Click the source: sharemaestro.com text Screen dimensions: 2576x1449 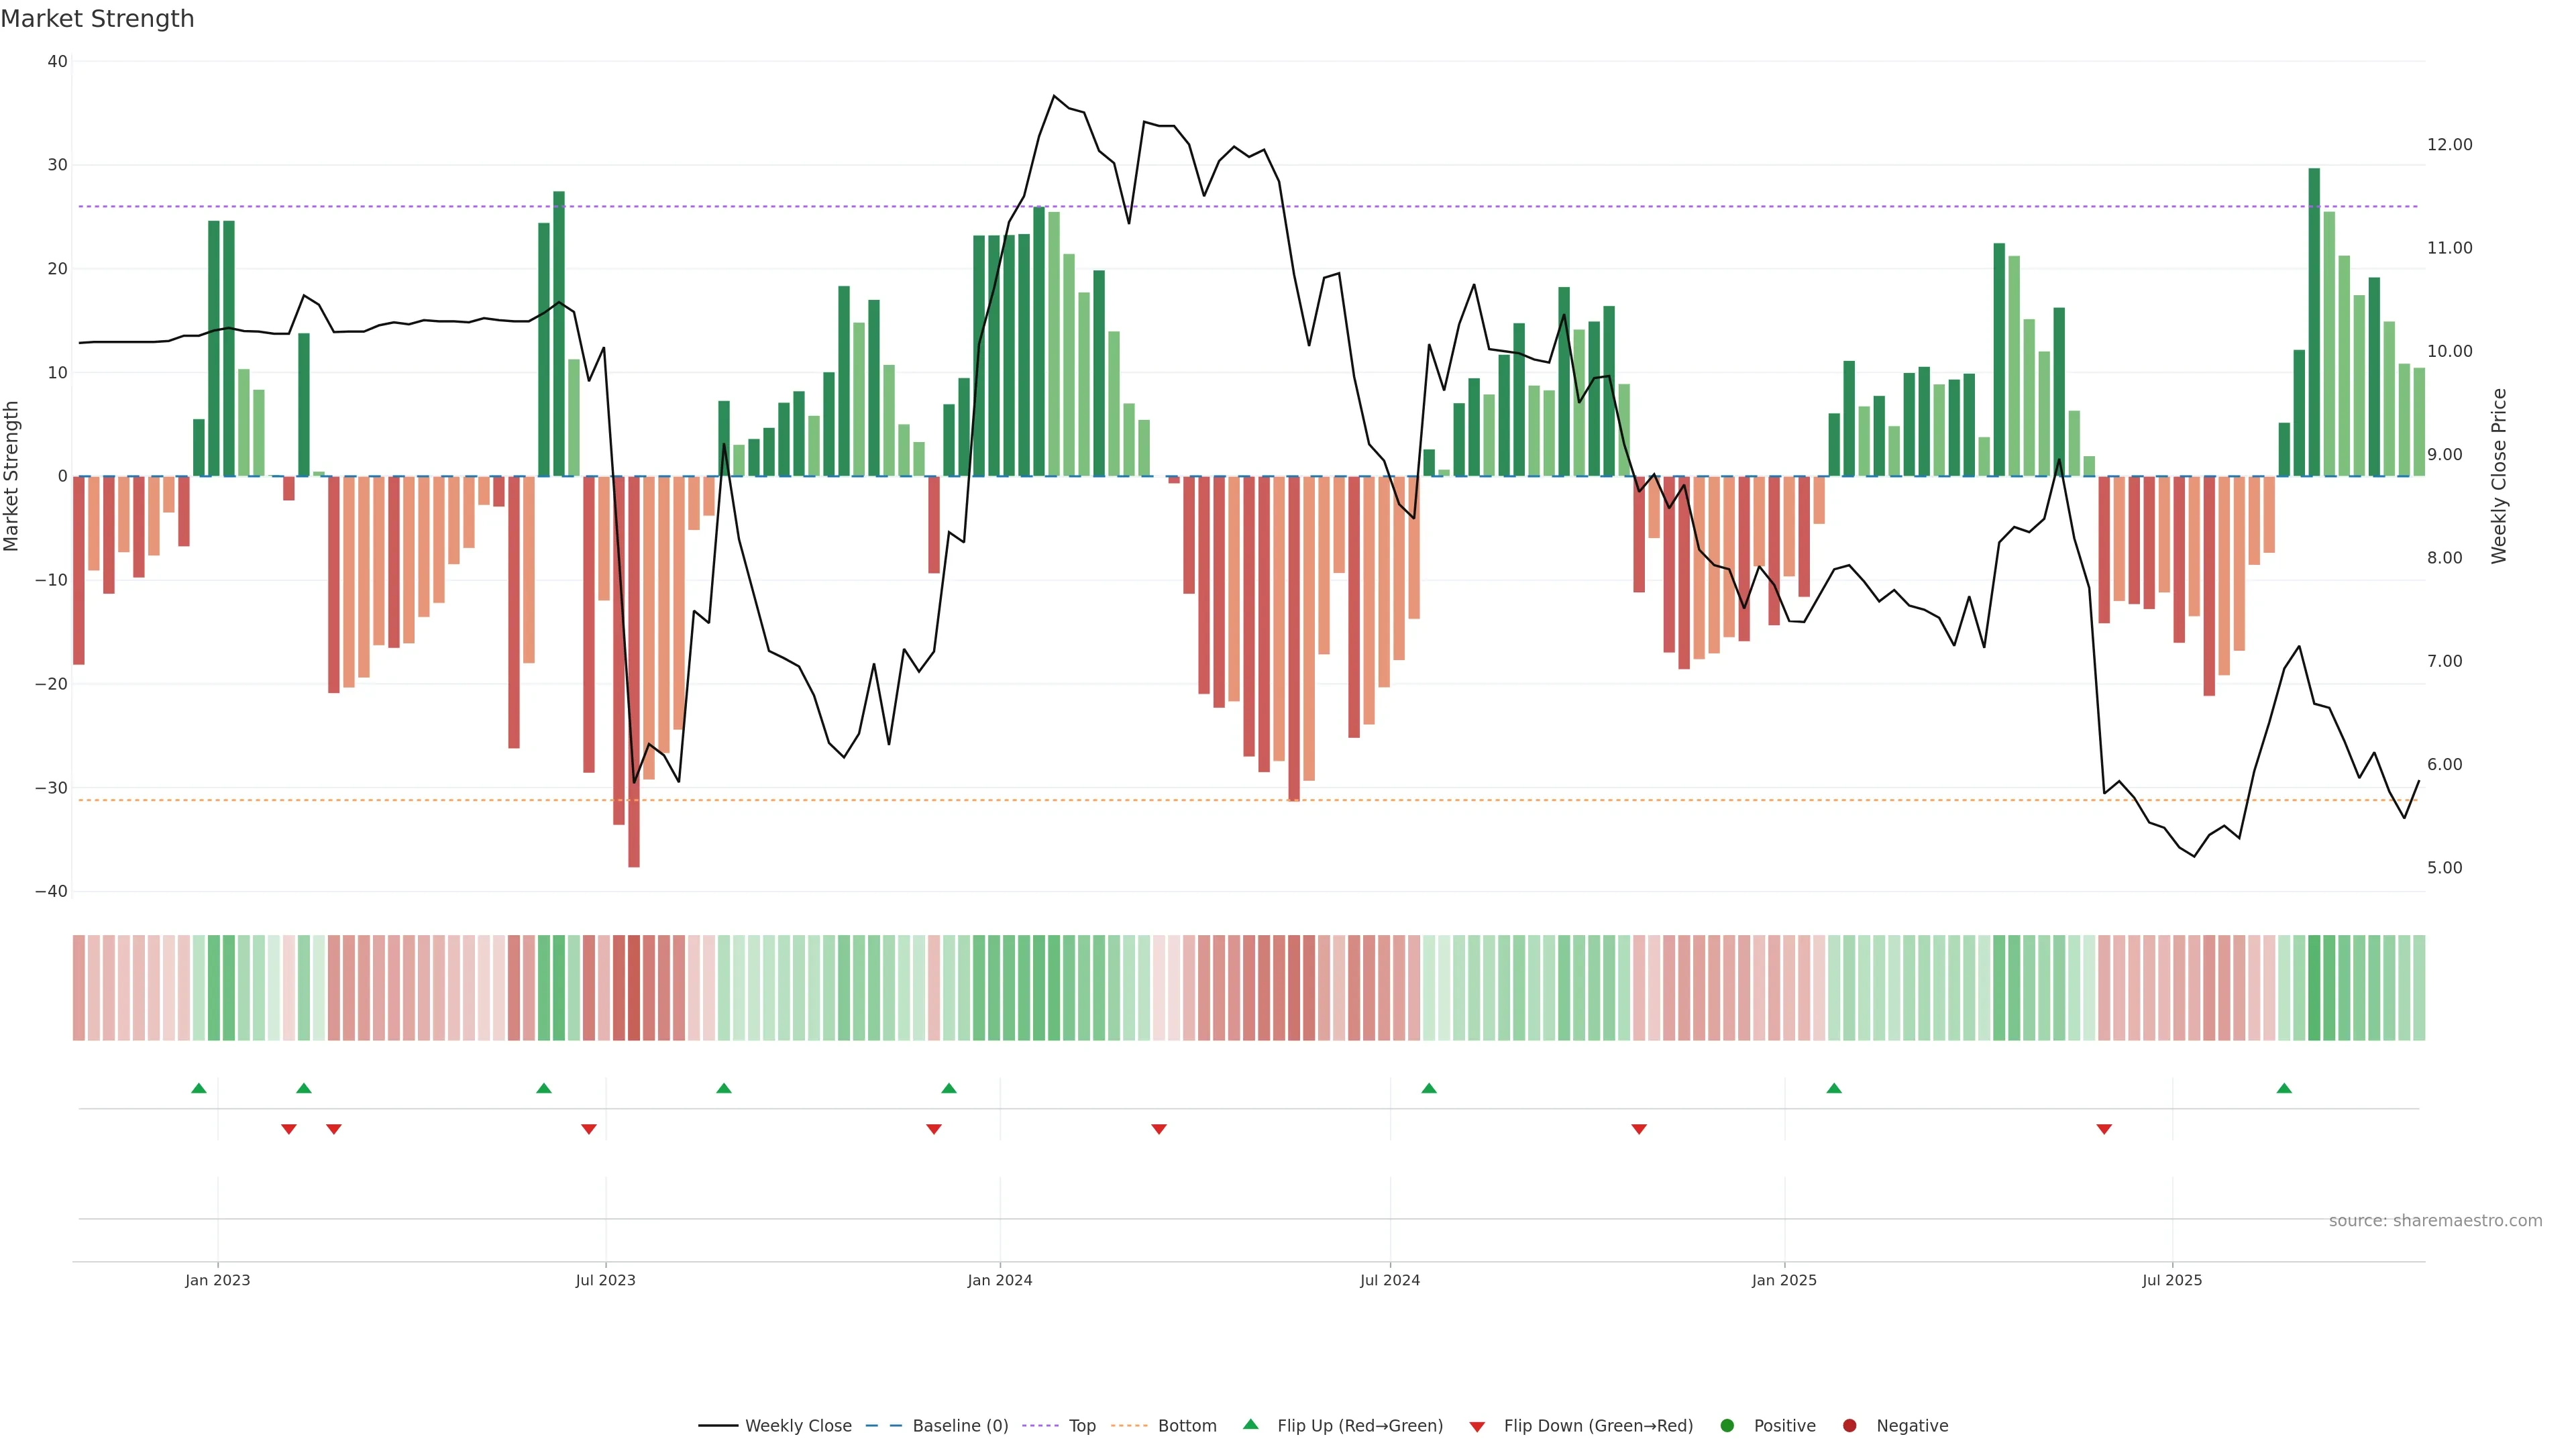pyautogui.click(x=2435, y=1220)
